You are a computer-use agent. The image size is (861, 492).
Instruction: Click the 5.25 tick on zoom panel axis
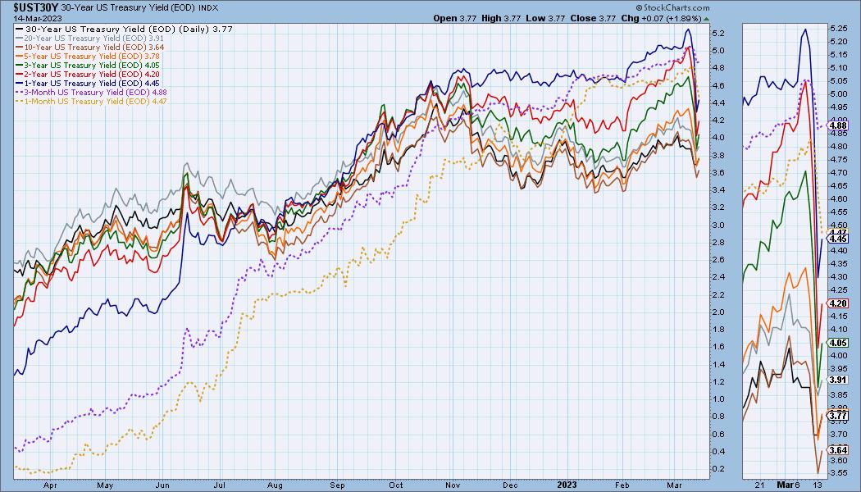pyautogui.click(x=839, y=28)
